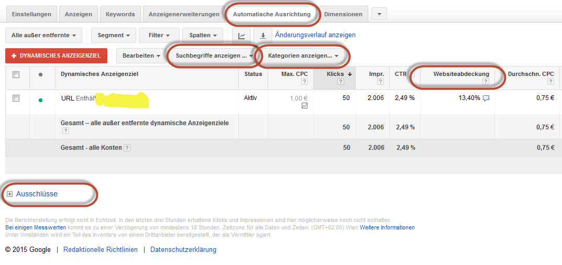Open Datenschutzerklärung link
Screen dimensions: 562x265
pyautogui.click(x=183, y=250)
